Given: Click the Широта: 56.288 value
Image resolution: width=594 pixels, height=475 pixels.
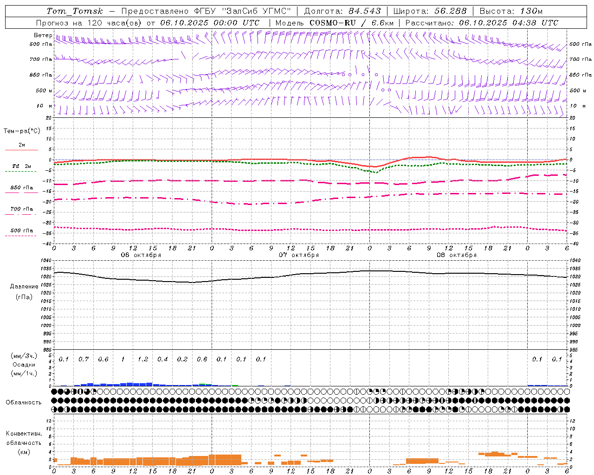Looking at the screenshot, I should [x=430, y=11].
